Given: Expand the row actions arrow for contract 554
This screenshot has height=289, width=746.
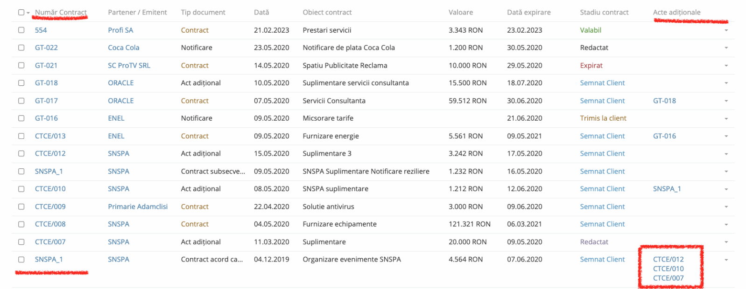Looking at the screenshot, I should (726, 30).
